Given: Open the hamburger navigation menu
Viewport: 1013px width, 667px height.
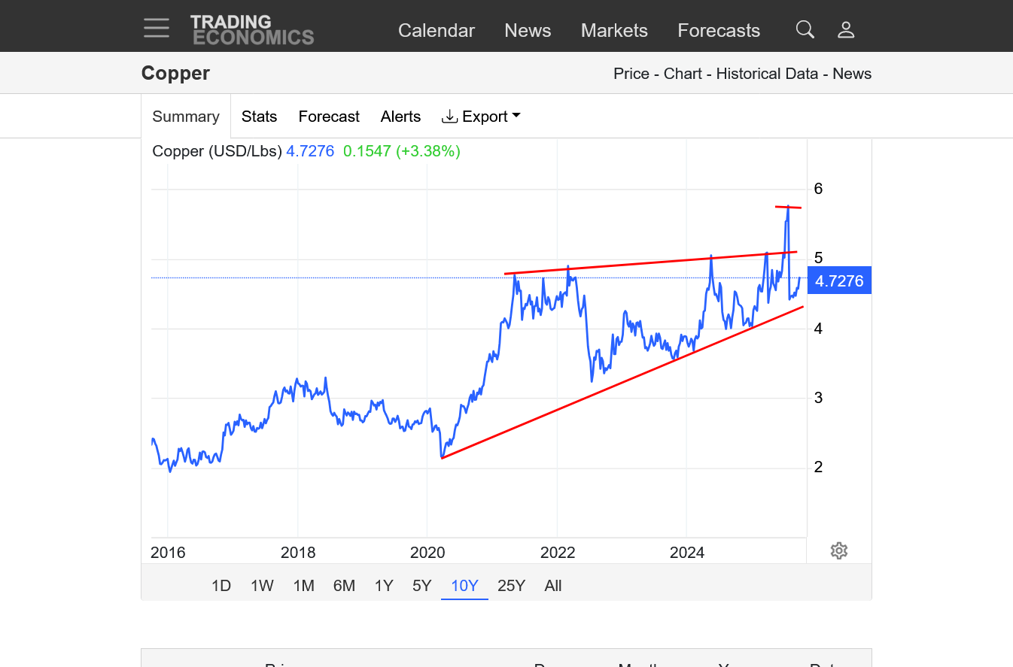Looking at the screenshot, I should pos(157,28).
